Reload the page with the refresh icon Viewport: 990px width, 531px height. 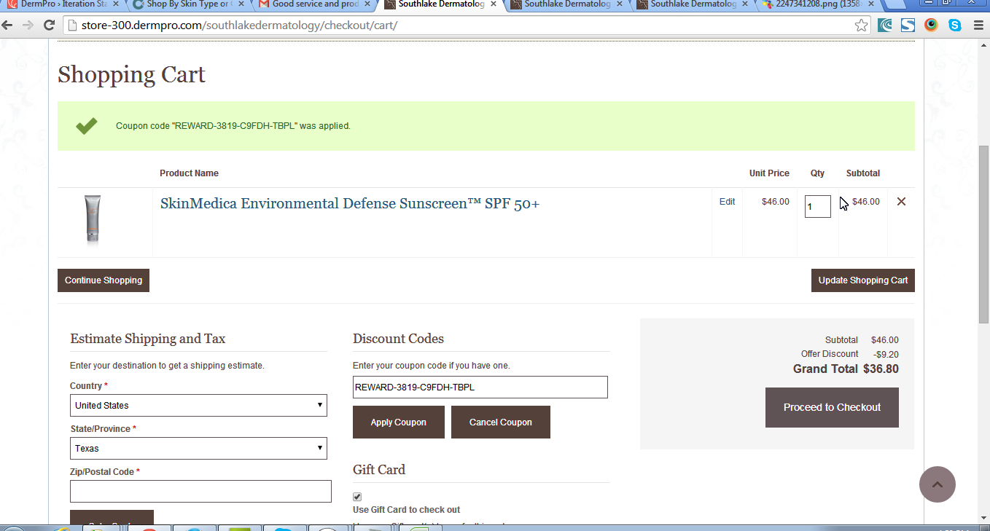[50, 25]
